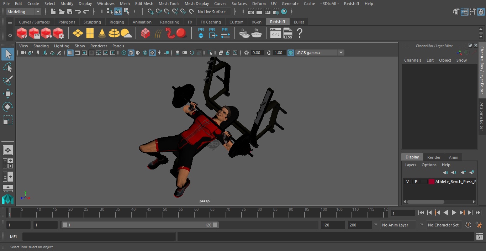Click the Select tool arrow
Viewport: 486px width, 251px height.
[8, 54]
